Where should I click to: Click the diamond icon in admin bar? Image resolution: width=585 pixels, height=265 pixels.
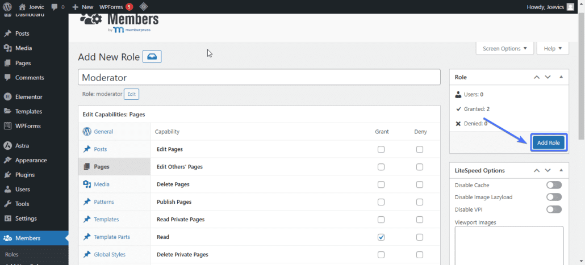click(x=143, y=7)
